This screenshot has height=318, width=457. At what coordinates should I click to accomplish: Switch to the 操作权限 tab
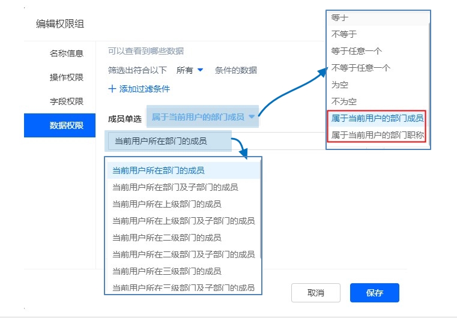point(66,77)
